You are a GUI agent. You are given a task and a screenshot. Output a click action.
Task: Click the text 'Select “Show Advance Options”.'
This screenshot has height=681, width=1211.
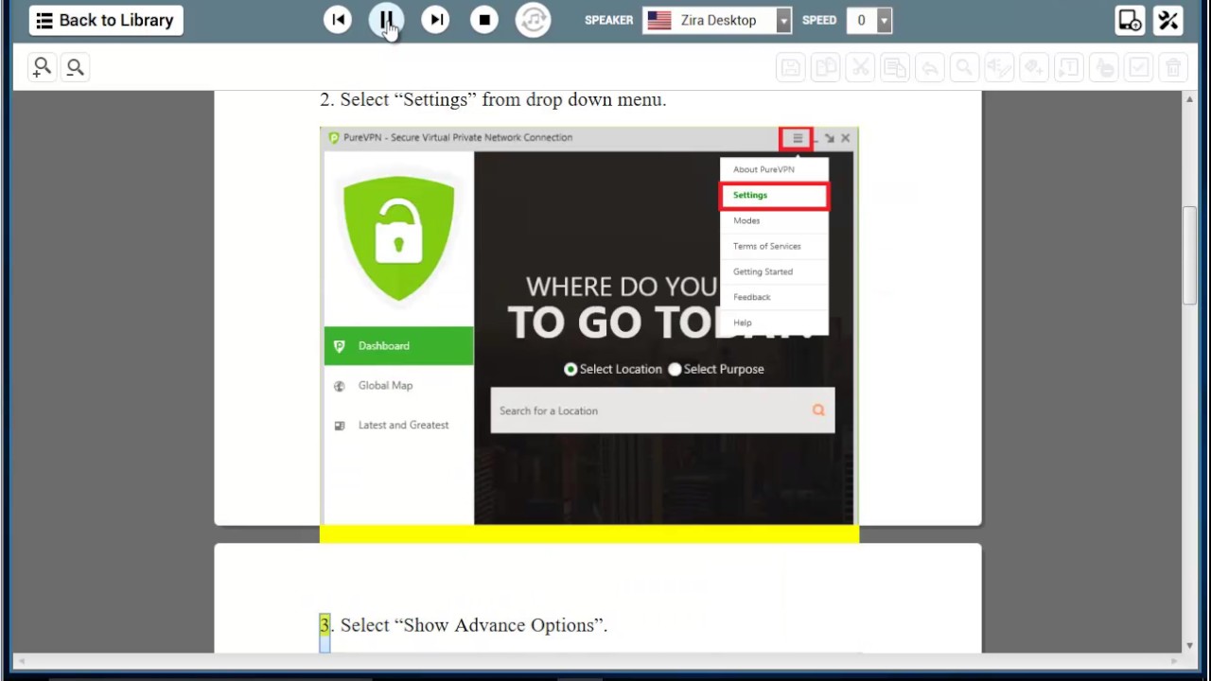[x=474, y=625]
